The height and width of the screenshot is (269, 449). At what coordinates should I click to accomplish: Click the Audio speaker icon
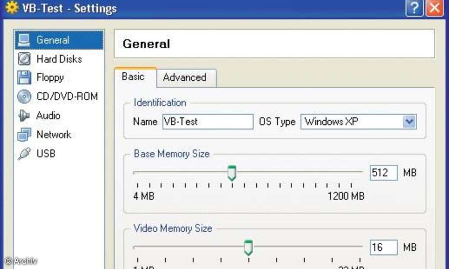(x=24, y=115)
